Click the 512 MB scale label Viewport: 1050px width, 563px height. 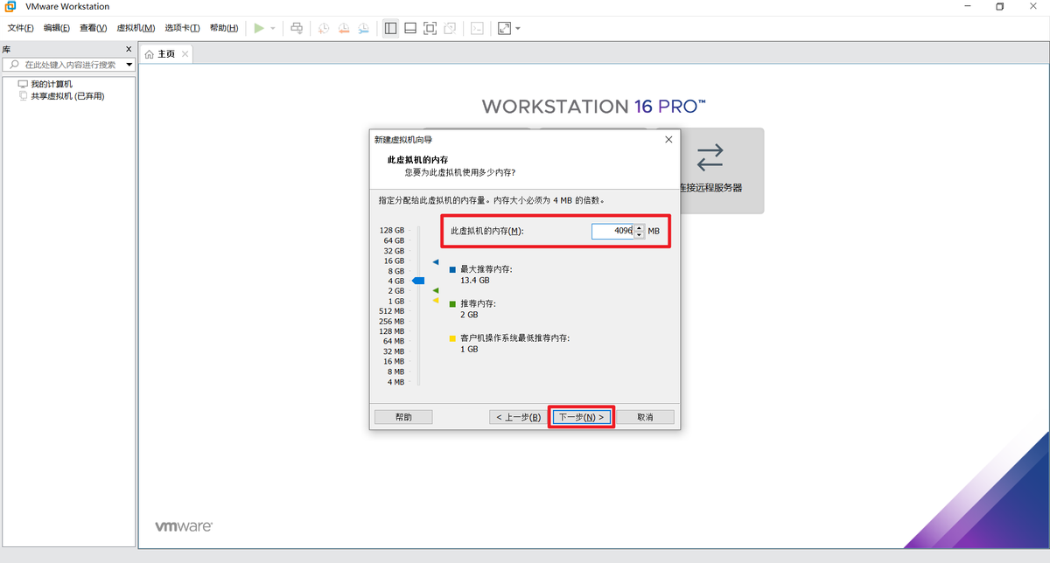pyautogui.click(x=392, y=311)
